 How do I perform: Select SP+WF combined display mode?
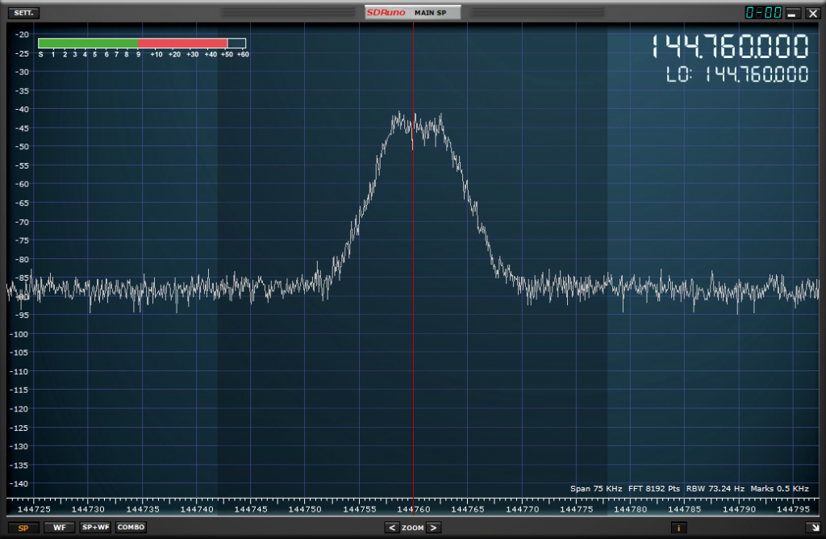pyautogui.click(x=95, y=528)
